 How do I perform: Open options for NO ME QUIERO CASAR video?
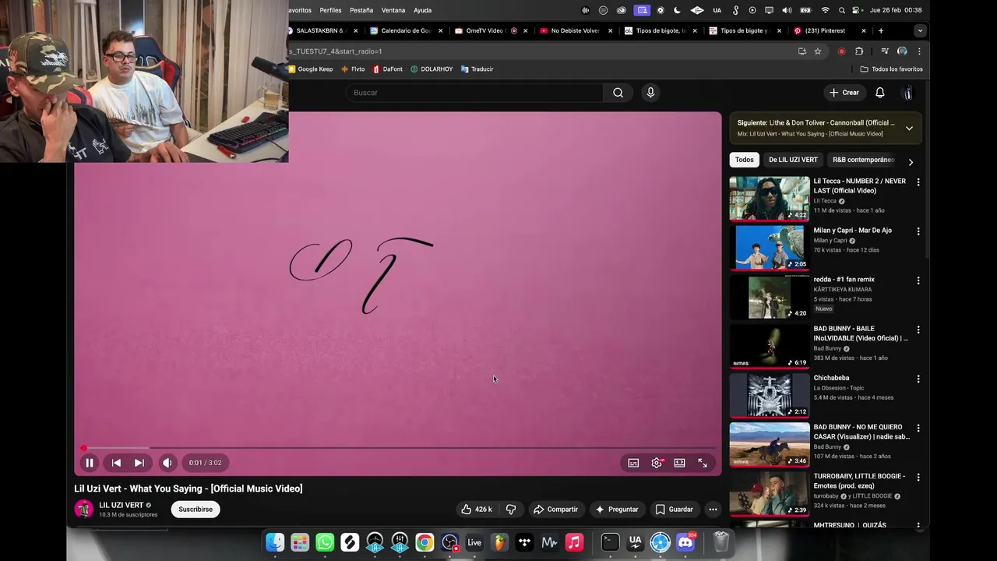(918, 428)
